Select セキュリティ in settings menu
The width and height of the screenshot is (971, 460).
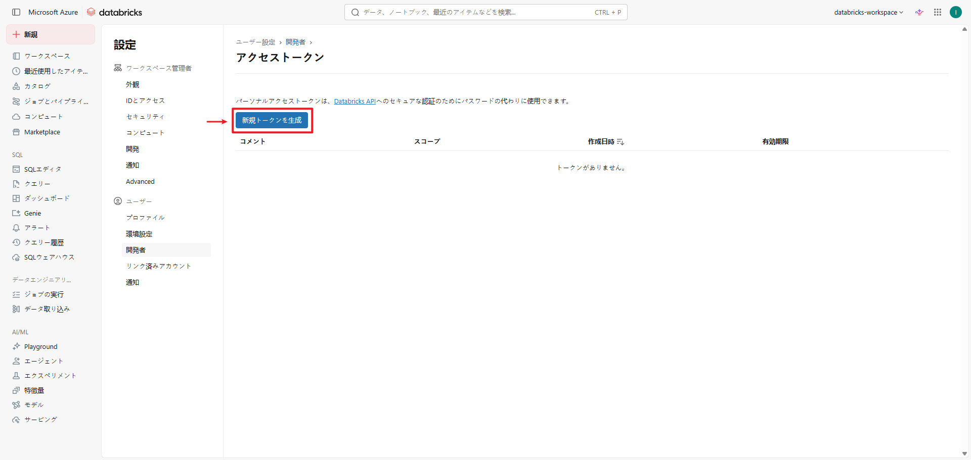coord(145,117)
